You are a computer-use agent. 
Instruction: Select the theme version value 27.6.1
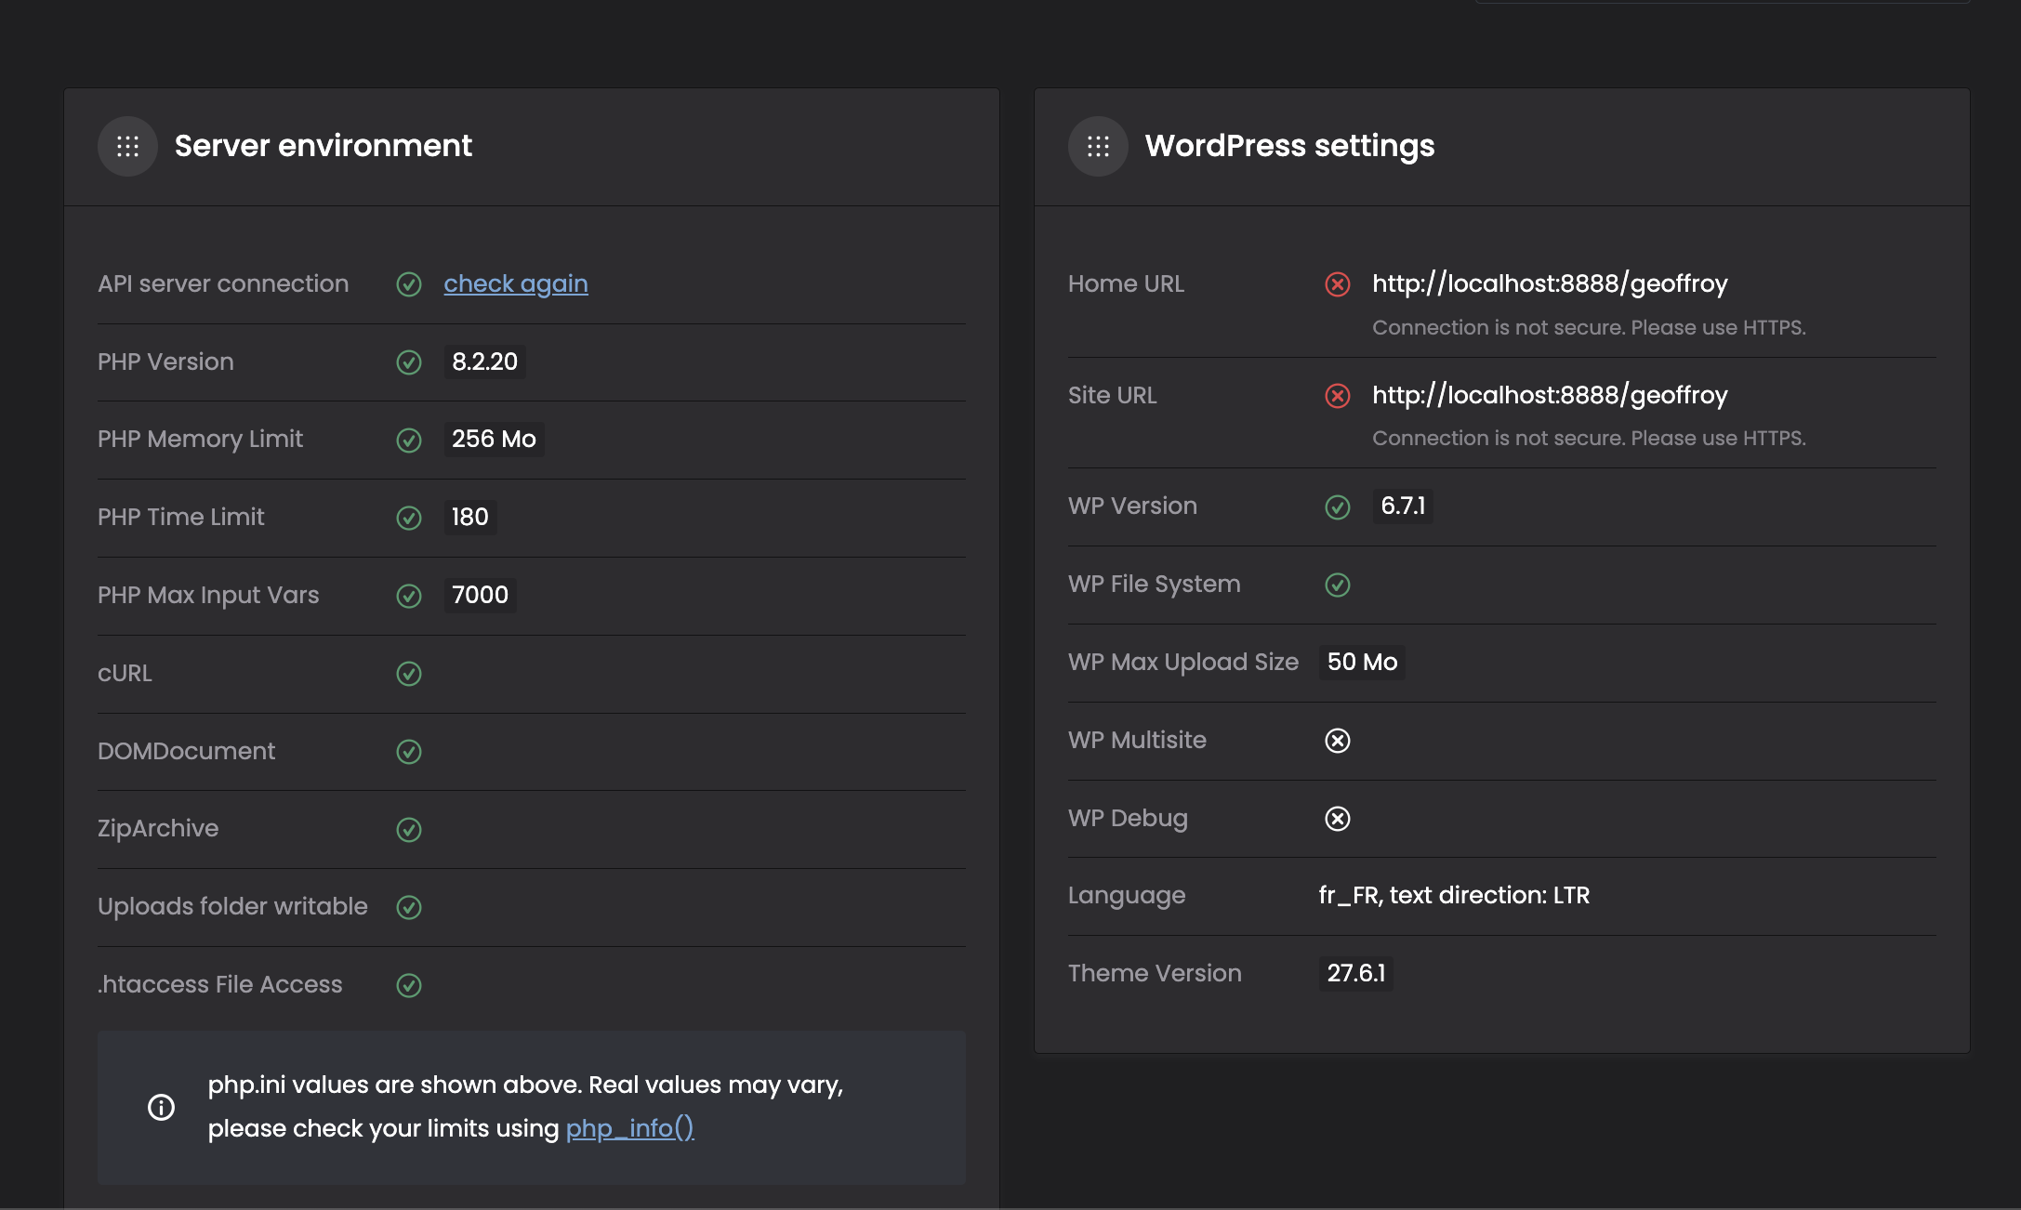tap(1356, 973)
